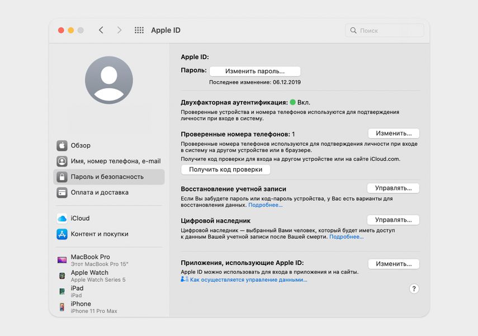The height and width of the screenshot is (336, 478).
Task: Click the green two-factor status dot
Action: (x=292, y=102)
